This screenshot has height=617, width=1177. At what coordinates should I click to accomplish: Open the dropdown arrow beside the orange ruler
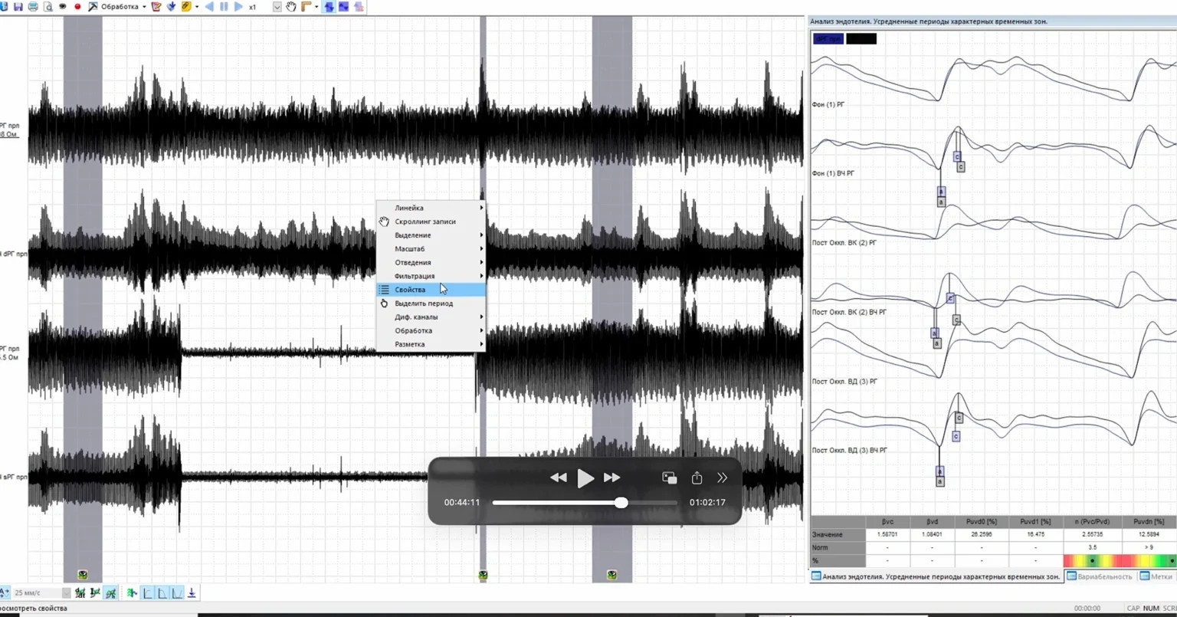click(x=316, y=7)
